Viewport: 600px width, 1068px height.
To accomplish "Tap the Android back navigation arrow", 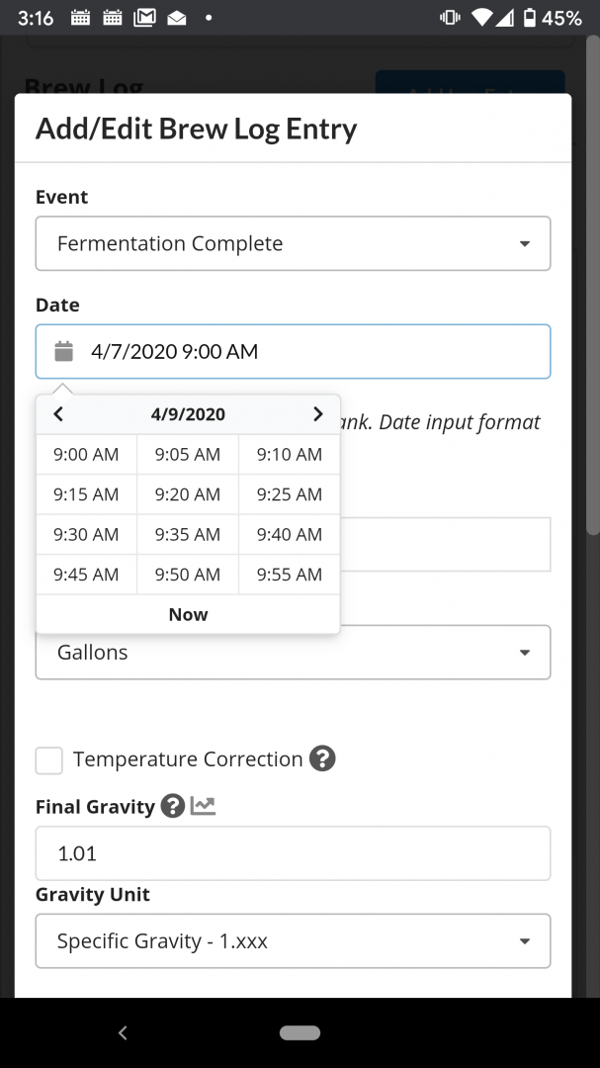I will pyautogui.click(x=123, y=1032).
